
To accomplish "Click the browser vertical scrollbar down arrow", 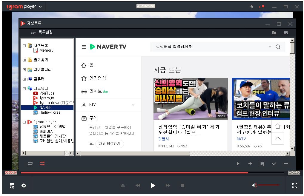I will 292,149.
